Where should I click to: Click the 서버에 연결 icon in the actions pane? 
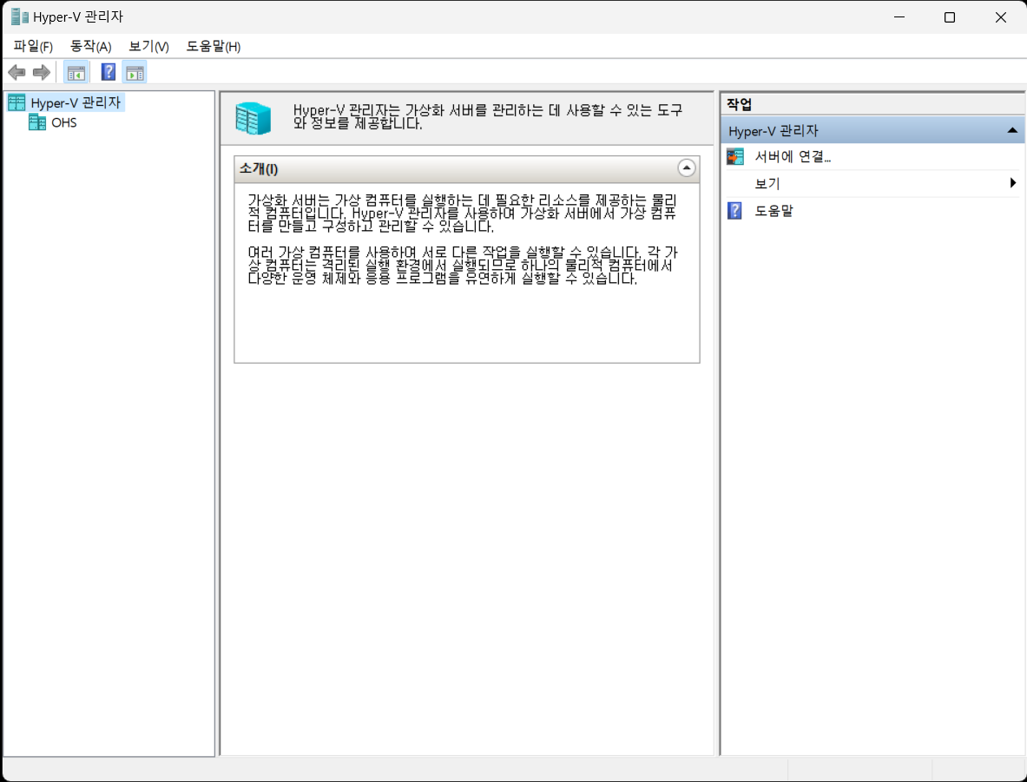click(735, 156)
